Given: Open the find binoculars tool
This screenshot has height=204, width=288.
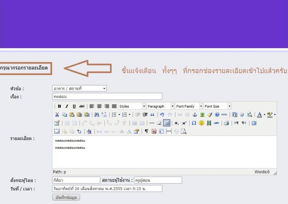Looking at the screenshot, I should point(97,115).
